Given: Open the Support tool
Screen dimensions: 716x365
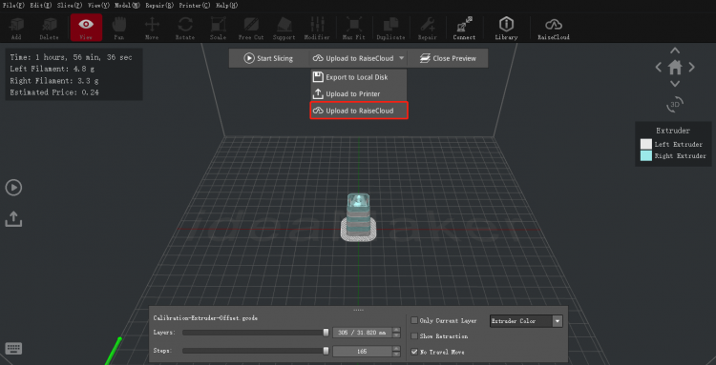Looking at the screenshot, I should (284, 29).
